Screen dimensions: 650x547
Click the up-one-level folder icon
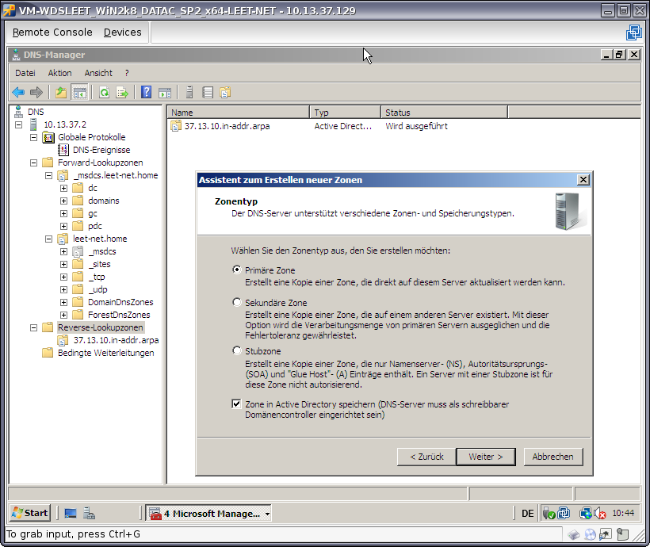click(x=61, y=93)
